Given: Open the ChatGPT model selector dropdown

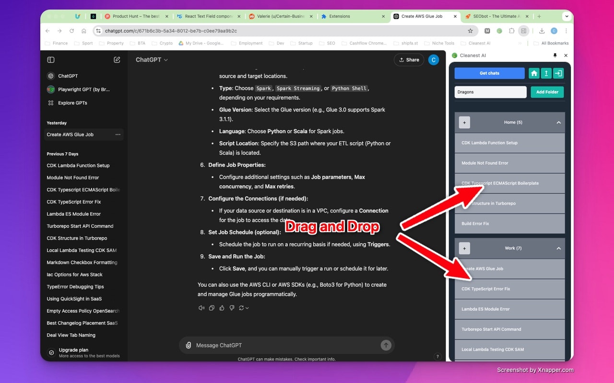Looking at the screenshot, I should pos(152,60).
